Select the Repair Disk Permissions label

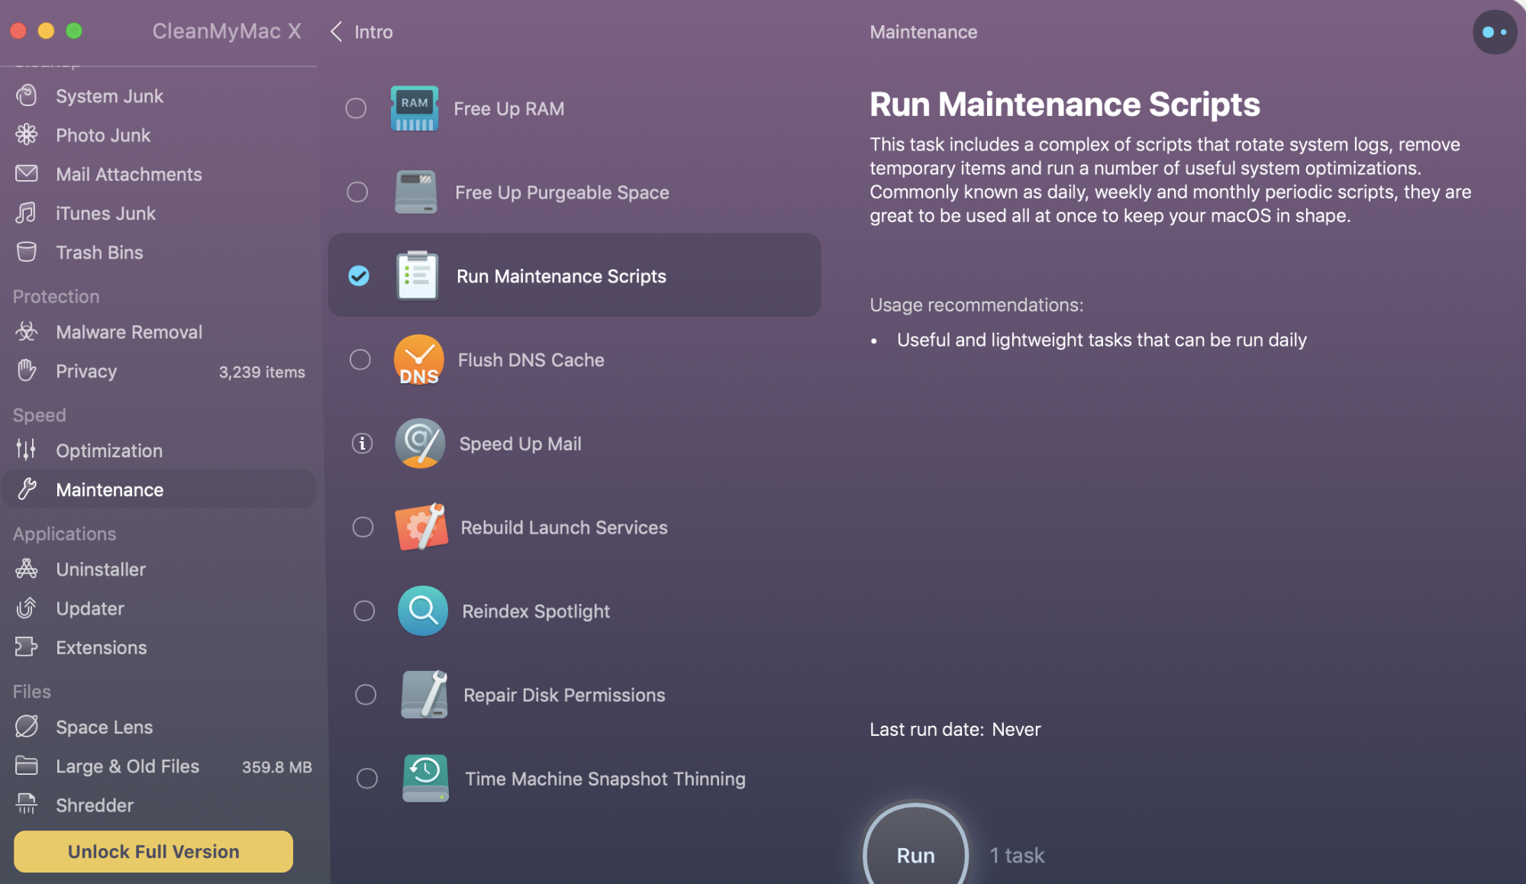(564, 694)
